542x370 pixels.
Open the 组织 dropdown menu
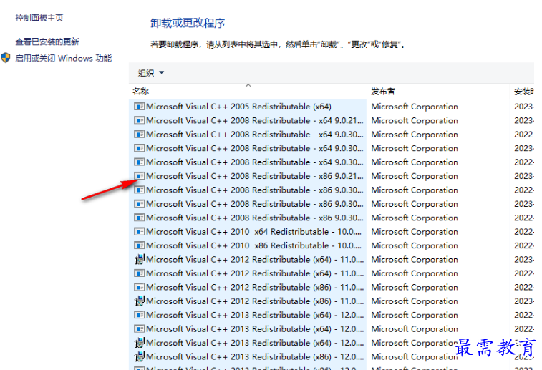coord(150,73)
